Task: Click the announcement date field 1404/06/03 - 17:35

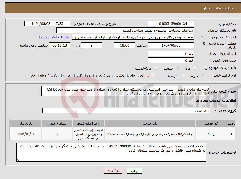Action: click(x=47, y=23)
